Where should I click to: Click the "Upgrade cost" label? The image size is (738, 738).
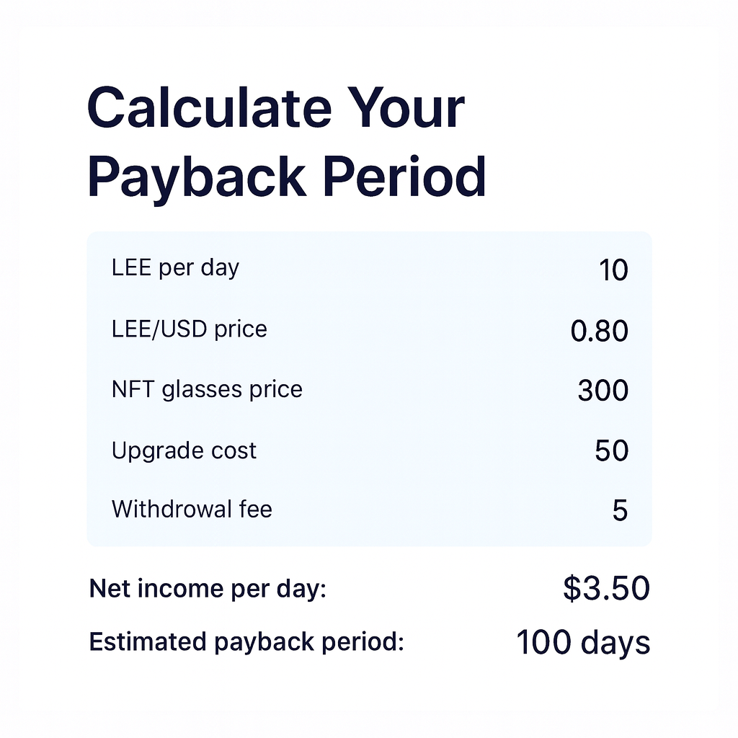(x=184, y=451)
